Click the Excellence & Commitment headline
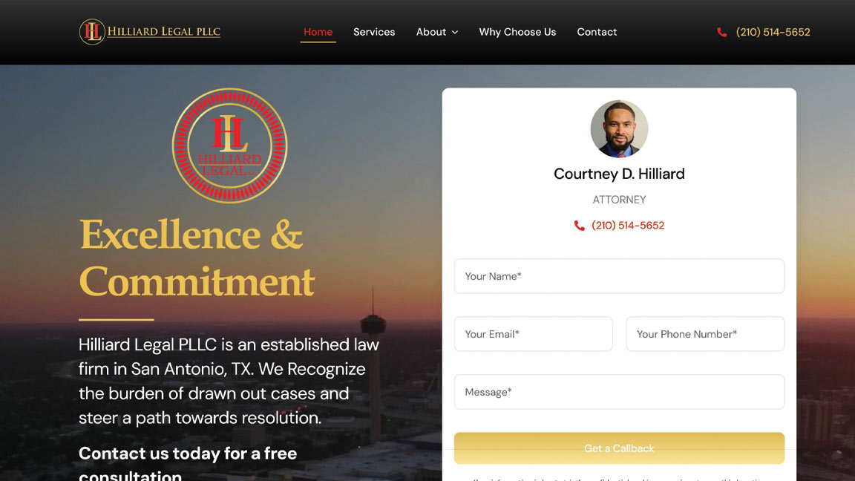855x481 pixels. (x=197, y=258)
